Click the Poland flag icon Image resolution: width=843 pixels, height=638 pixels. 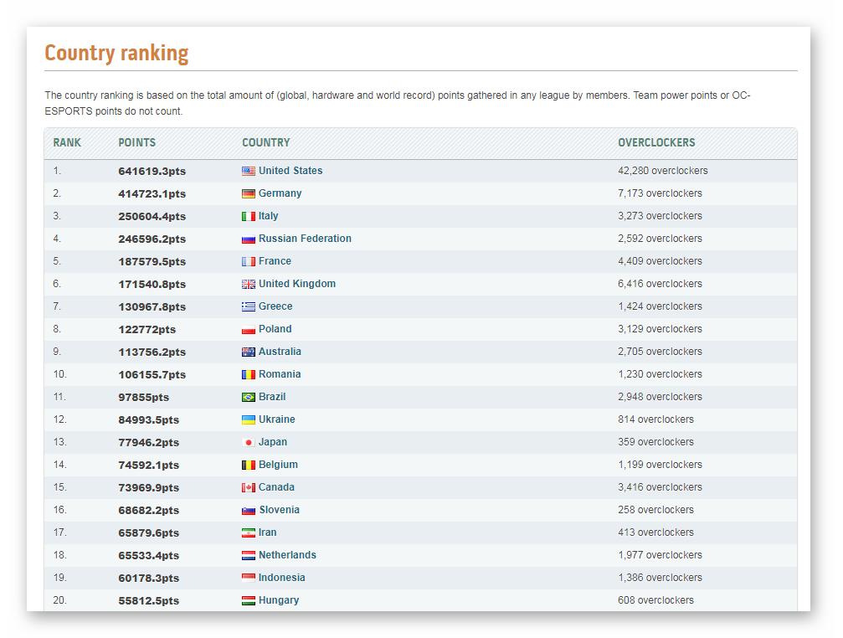coord(249,330)
